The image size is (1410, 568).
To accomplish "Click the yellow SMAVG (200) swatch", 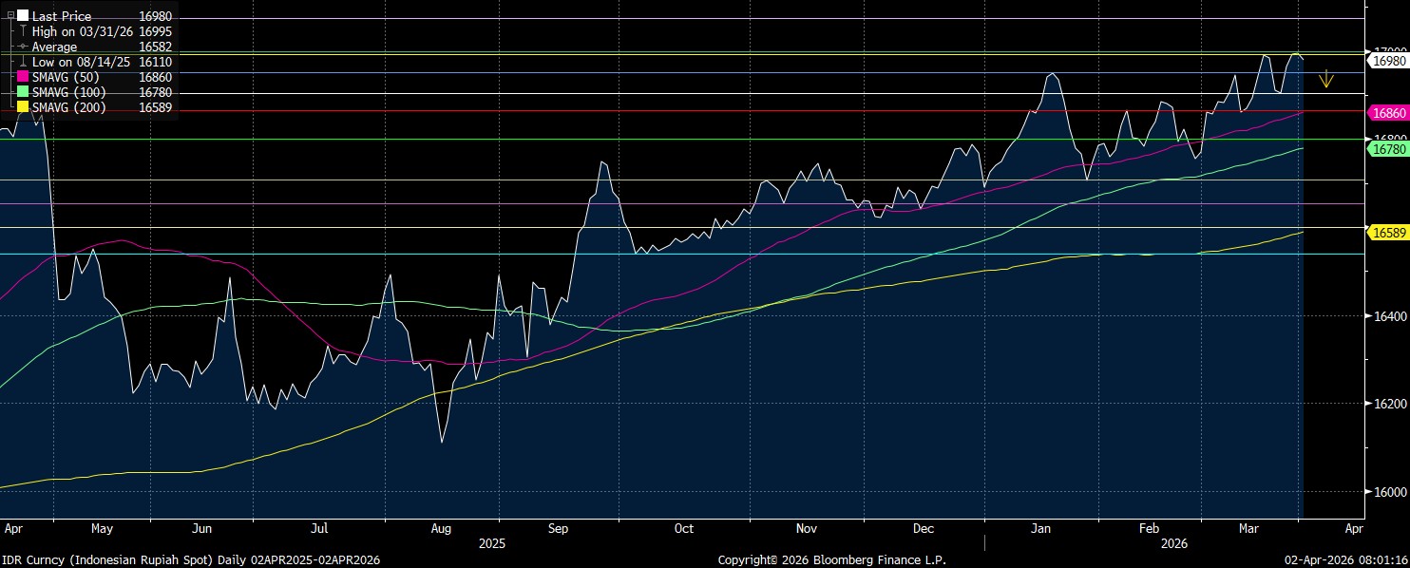I will [x=23, y=107].
